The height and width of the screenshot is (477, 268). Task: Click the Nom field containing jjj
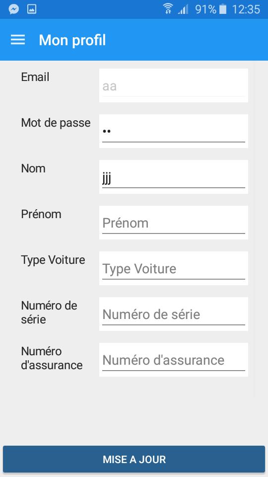[174, 177]
